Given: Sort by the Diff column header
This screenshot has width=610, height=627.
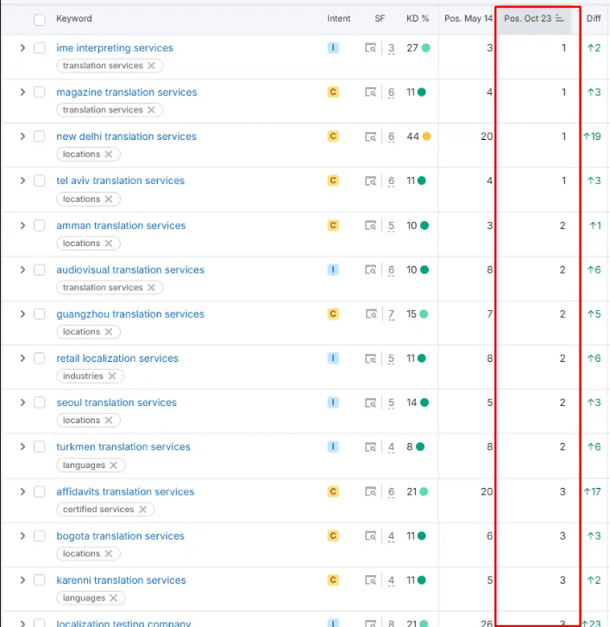Looking at the screenshot, I should (x=594, y=18).
